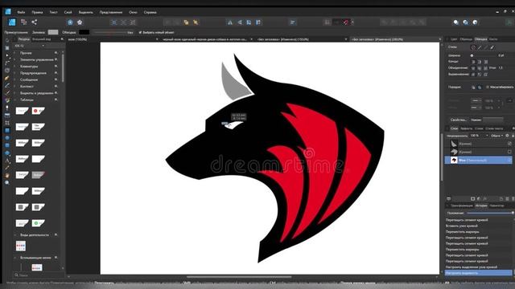The image size is (515, 289).
Task: Expand the Сообщения assets category
Action: click(x=14, y=79)
